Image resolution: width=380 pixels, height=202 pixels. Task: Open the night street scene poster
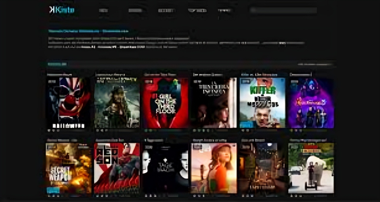[x=263, y=168]
